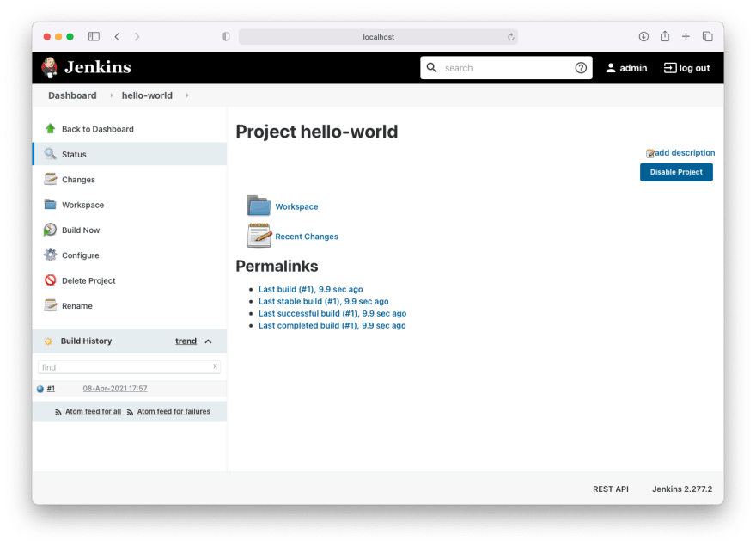The width and height of the screenshot is (756, 547).
Task: Click the red Delete Project icon
Action: (x=50, y=280)
